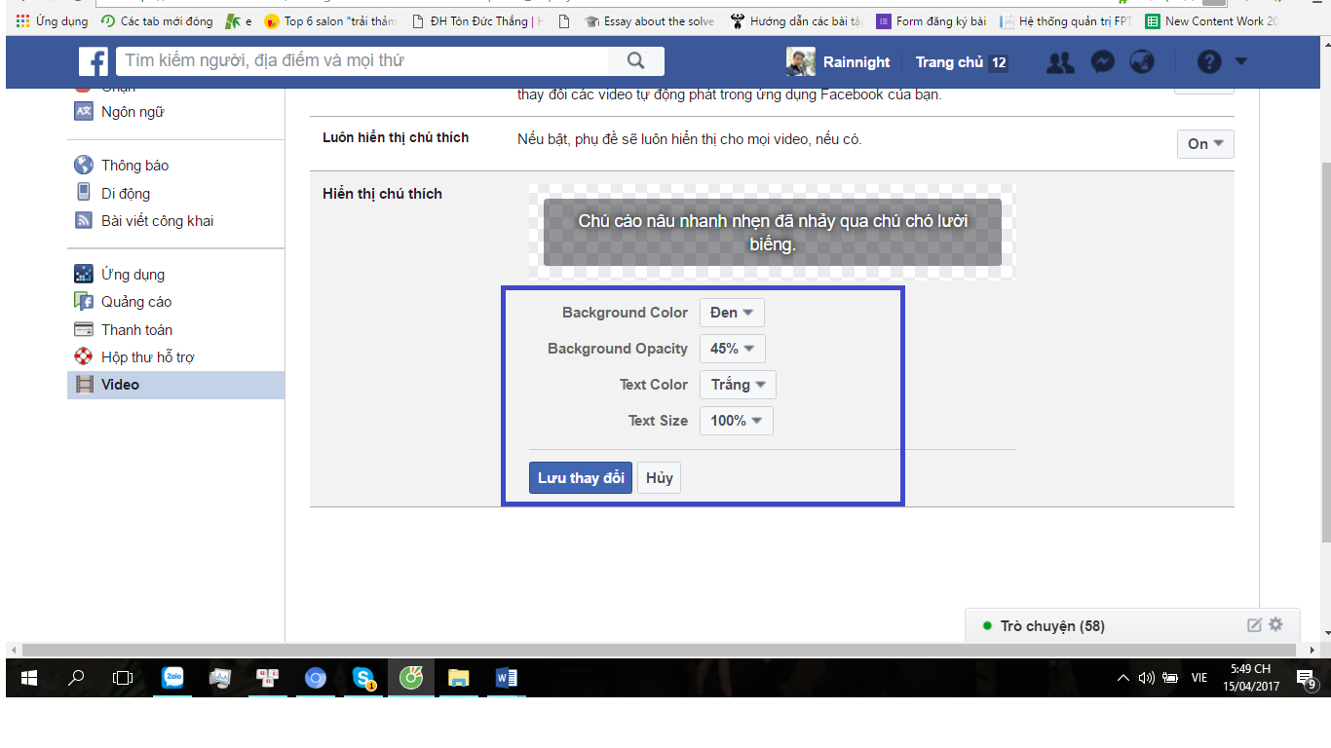1331x748 pixels.
Task: Open the Text Size dropdown showing 100%
Action: [737, 421]
